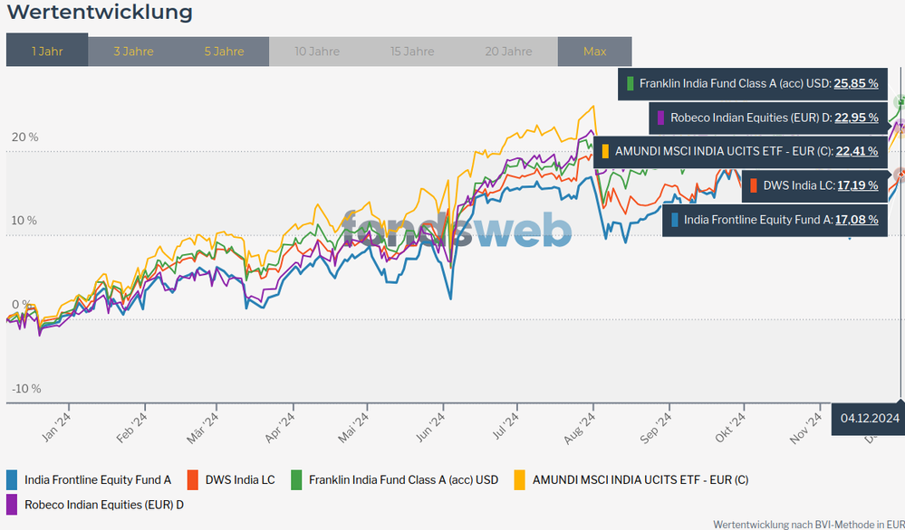
Task: Toggle DWS India LC series in legend
Action: pyautogui.click(x=239, y=479)
